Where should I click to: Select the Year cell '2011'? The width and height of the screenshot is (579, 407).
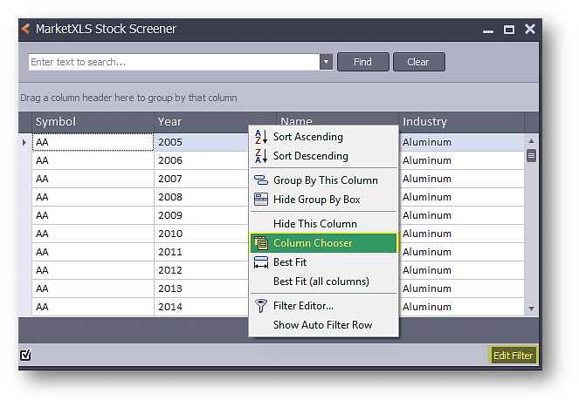(x=201, y=252)
